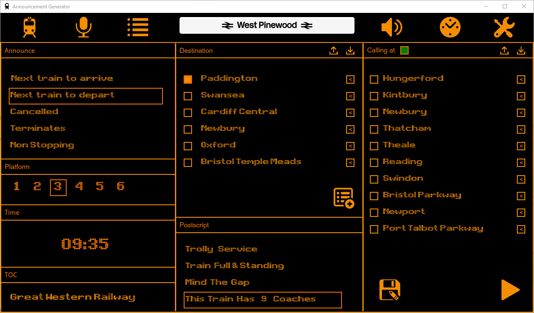Click the arrow button beside Port Talbot Parkway
This screenshot has height=313, width=534.
pos(521,229)
